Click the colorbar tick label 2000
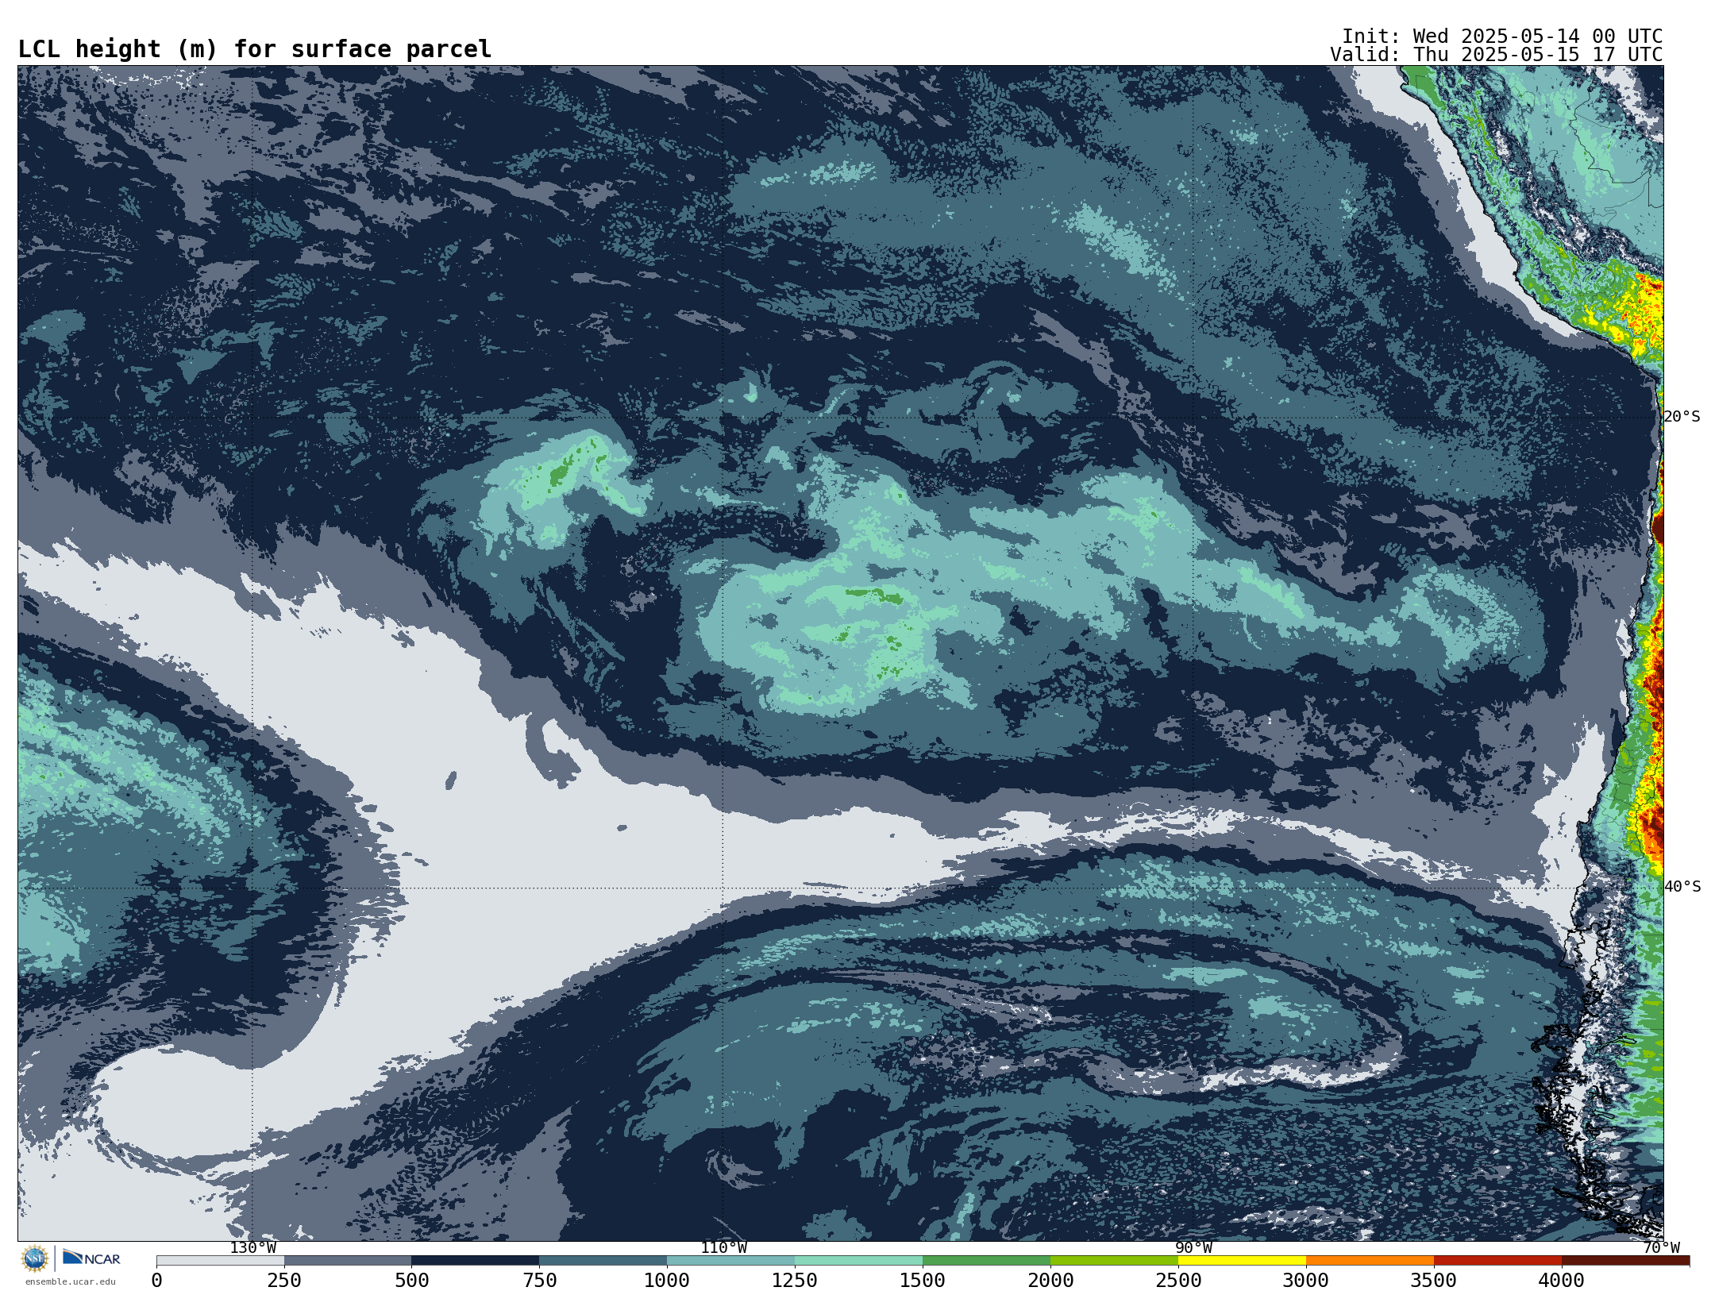Screen dimensions: 1715x1291 (x=1050, y=1281)
